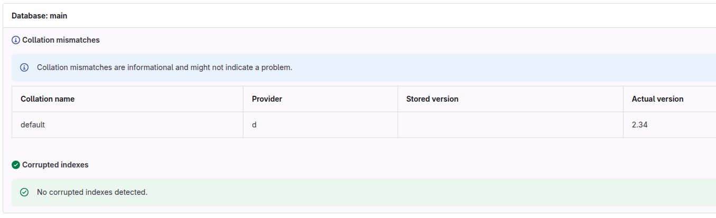
Task: Click the 'Actual version' column header
Action: coord(657,99)
